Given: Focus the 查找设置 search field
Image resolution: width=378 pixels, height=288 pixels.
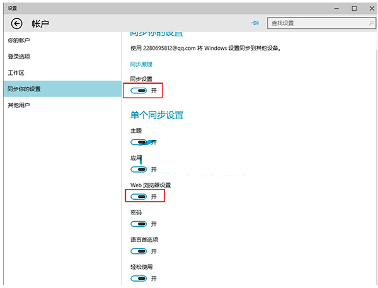Looking at the screenshot, I should point(315,23).
